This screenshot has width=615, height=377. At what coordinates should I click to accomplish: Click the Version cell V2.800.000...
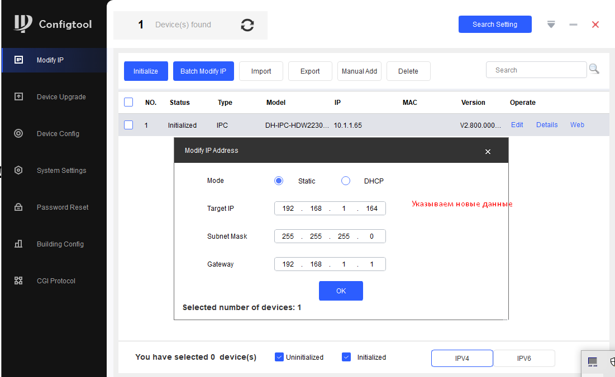coord(480,125)
